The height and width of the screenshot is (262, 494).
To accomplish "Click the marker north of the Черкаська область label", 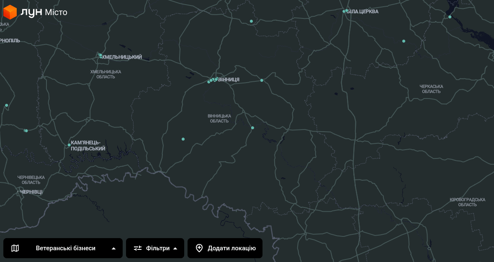I will pos(404,41).
